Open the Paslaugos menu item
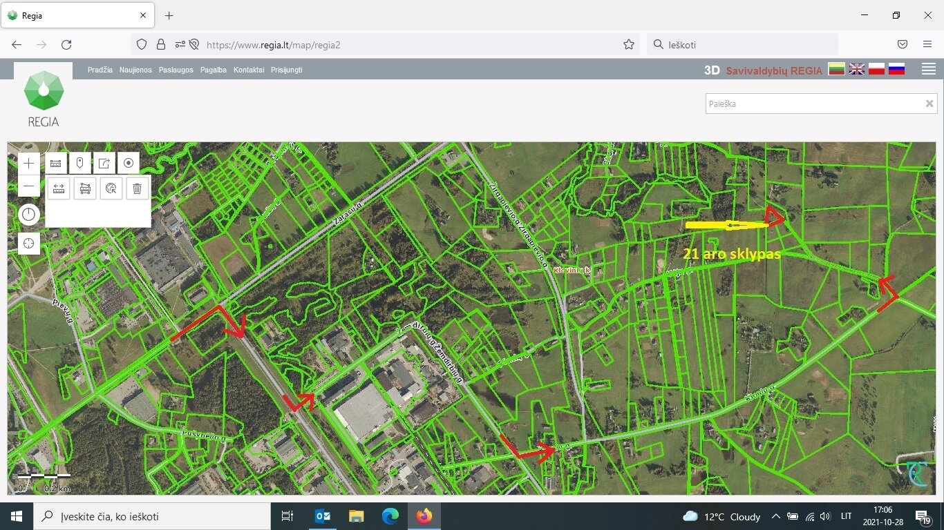The image size is (944, 530). [x=176, y=70]
